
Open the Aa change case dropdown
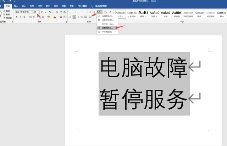click(x=51, y=12)
